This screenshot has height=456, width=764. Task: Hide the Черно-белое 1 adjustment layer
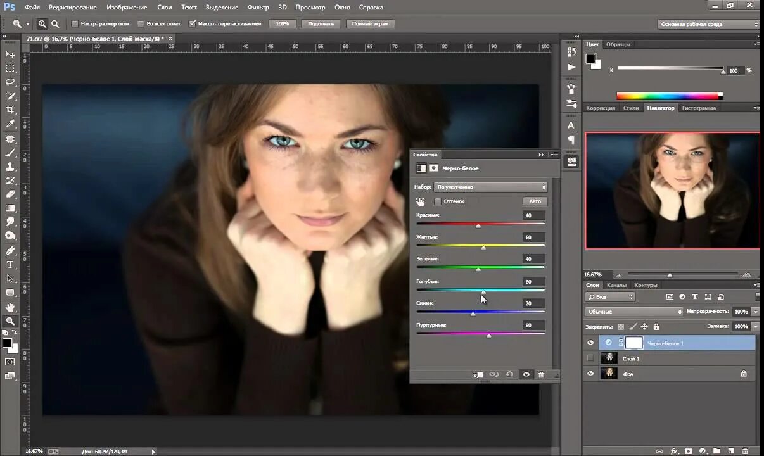pyautogui.click(x=590, y=343)
